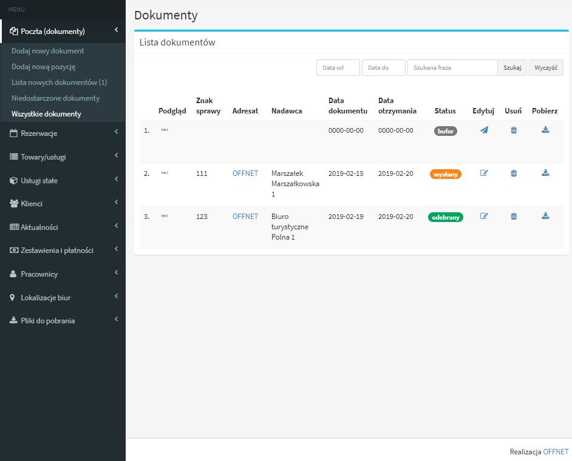Send the buffered document in row 1
The width and height of the screenshot is (572, 461).
point(484,130)
